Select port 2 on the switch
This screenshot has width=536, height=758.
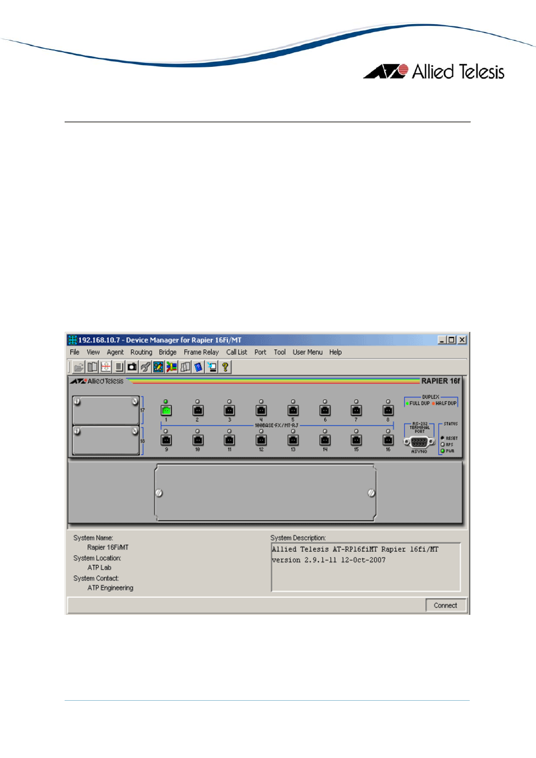pos(198,410)
